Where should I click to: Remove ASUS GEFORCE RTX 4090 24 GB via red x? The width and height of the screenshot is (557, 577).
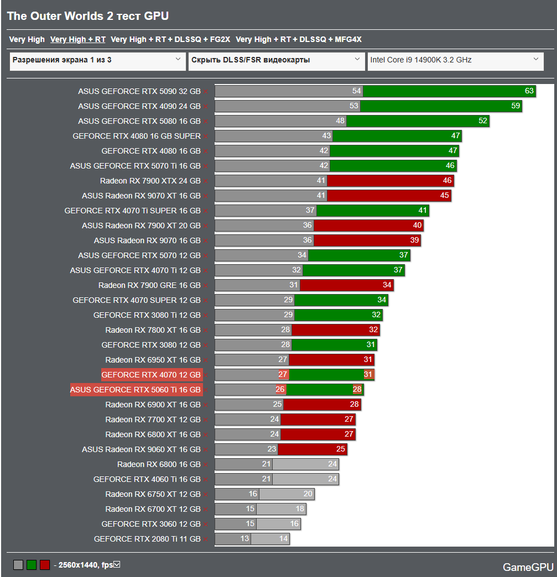point(206,107)
